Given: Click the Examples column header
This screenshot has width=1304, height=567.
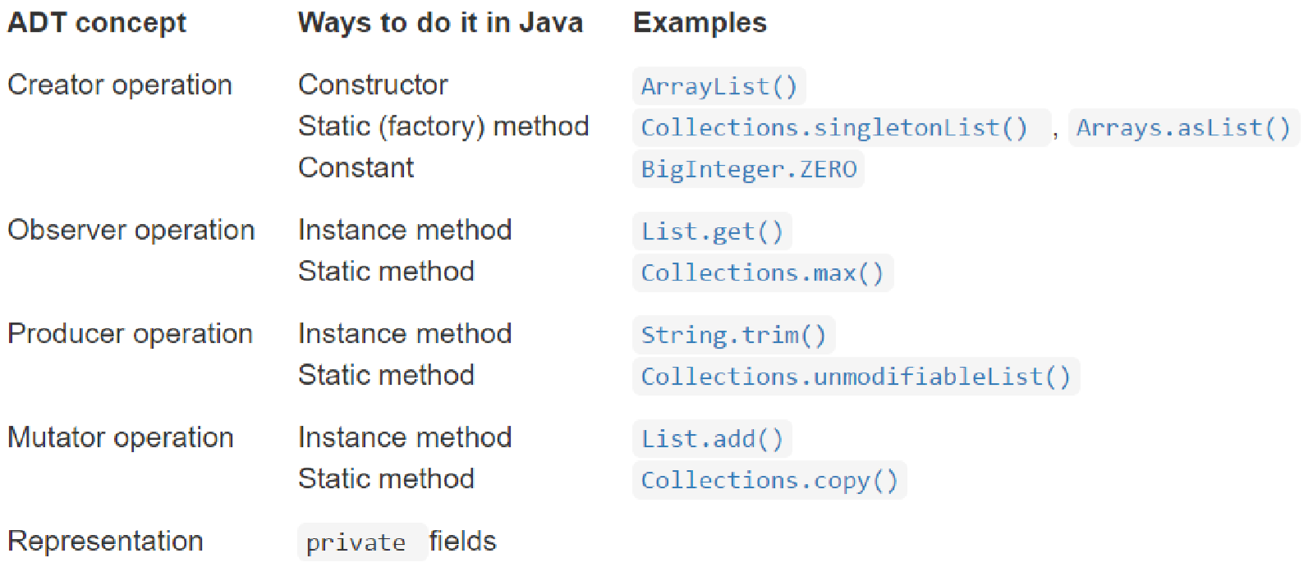Looking at the screenshot, I should pyautogui.click(x=700, y=23).
